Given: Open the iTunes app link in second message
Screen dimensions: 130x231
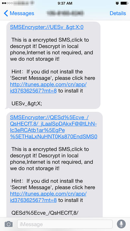Looking at the screenshot, I should (x=48, y=197).
